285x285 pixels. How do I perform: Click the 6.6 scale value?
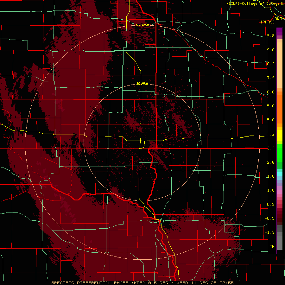(271, 92)
